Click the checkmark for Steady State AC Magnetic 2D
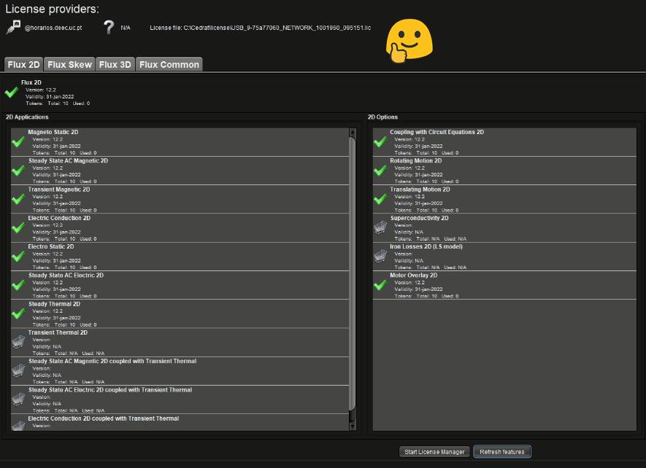The width and height of the screenshot is (646, 468). (18, 171)
